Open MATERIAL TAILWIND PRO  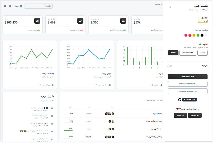point(188,91)
